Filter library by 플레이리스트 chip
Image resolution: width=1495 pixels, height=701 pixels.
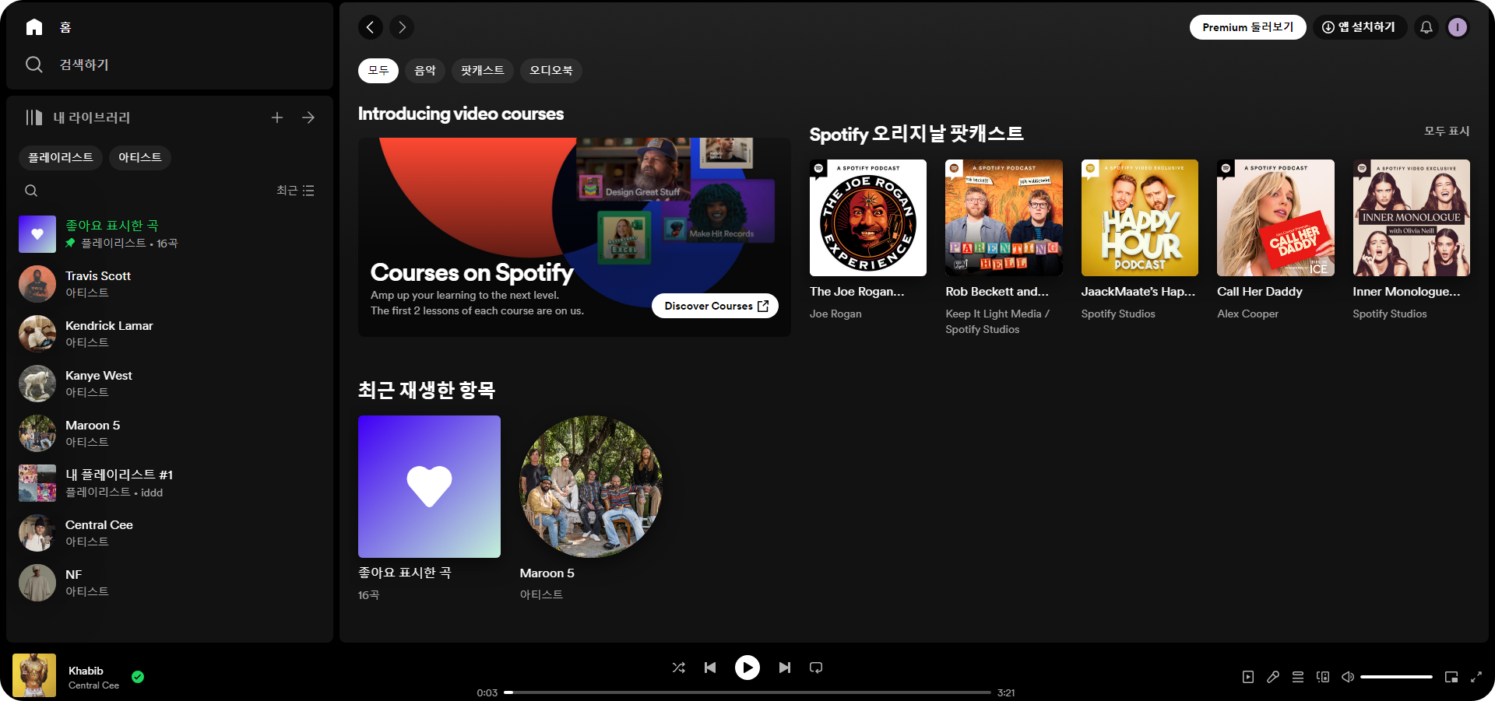[x=61, y=158]
